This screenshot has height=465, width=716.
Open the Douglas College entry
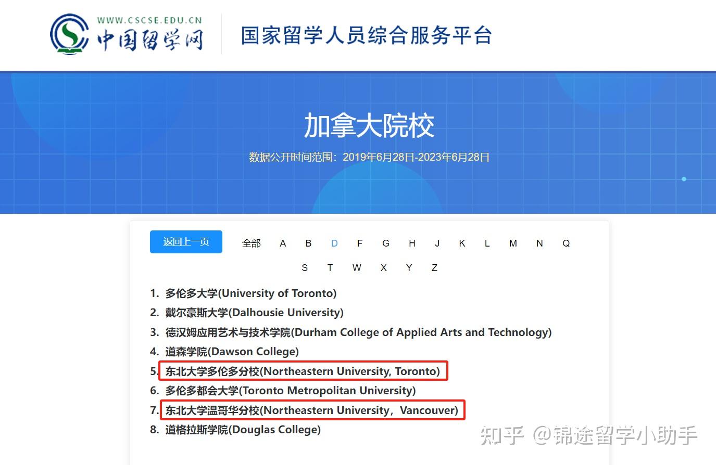coord(242,430)
